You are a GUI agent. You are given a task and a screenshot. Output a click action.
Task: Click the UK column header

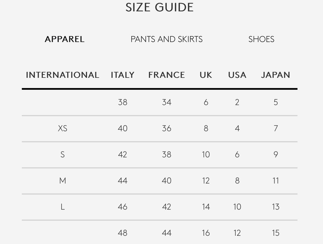pos(206,75)
